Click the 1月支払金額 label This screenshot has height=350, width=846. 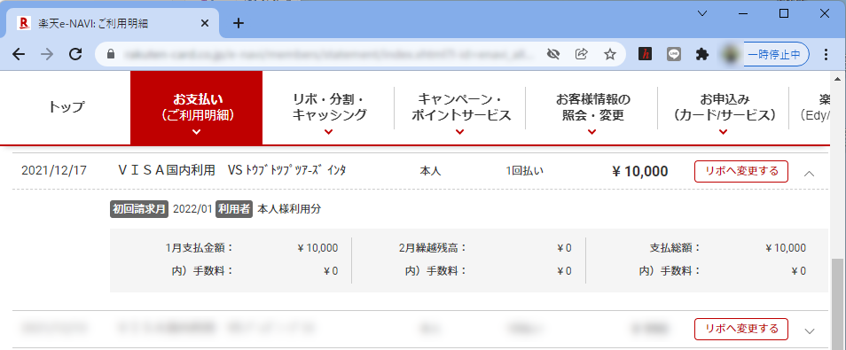click(x=200, y=248)
